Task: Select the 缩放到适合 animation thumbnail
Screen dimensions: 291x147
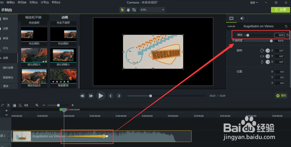Action: [34, 76]
